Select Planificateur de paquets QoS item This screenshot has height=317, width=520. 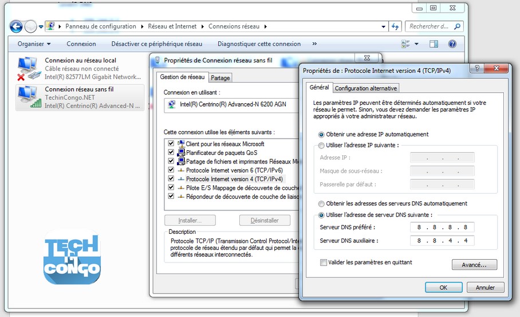[x=222, y=152]
